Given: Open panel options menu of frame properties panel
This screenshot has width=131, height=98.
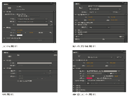Looking at the screenshot, I should pos(56,53).
